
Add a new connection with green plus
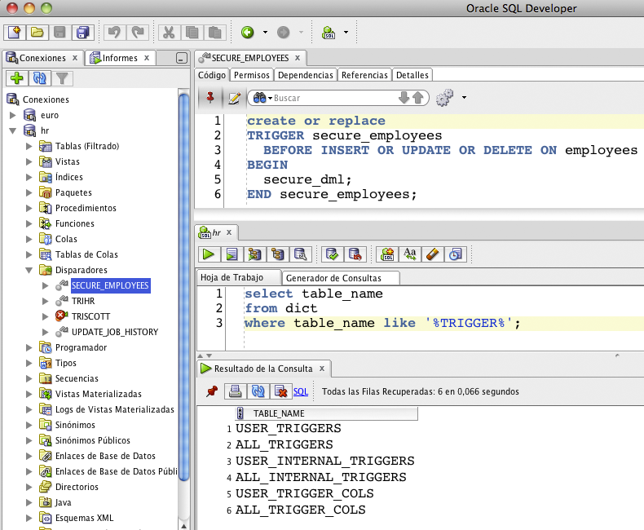[16, 78]
